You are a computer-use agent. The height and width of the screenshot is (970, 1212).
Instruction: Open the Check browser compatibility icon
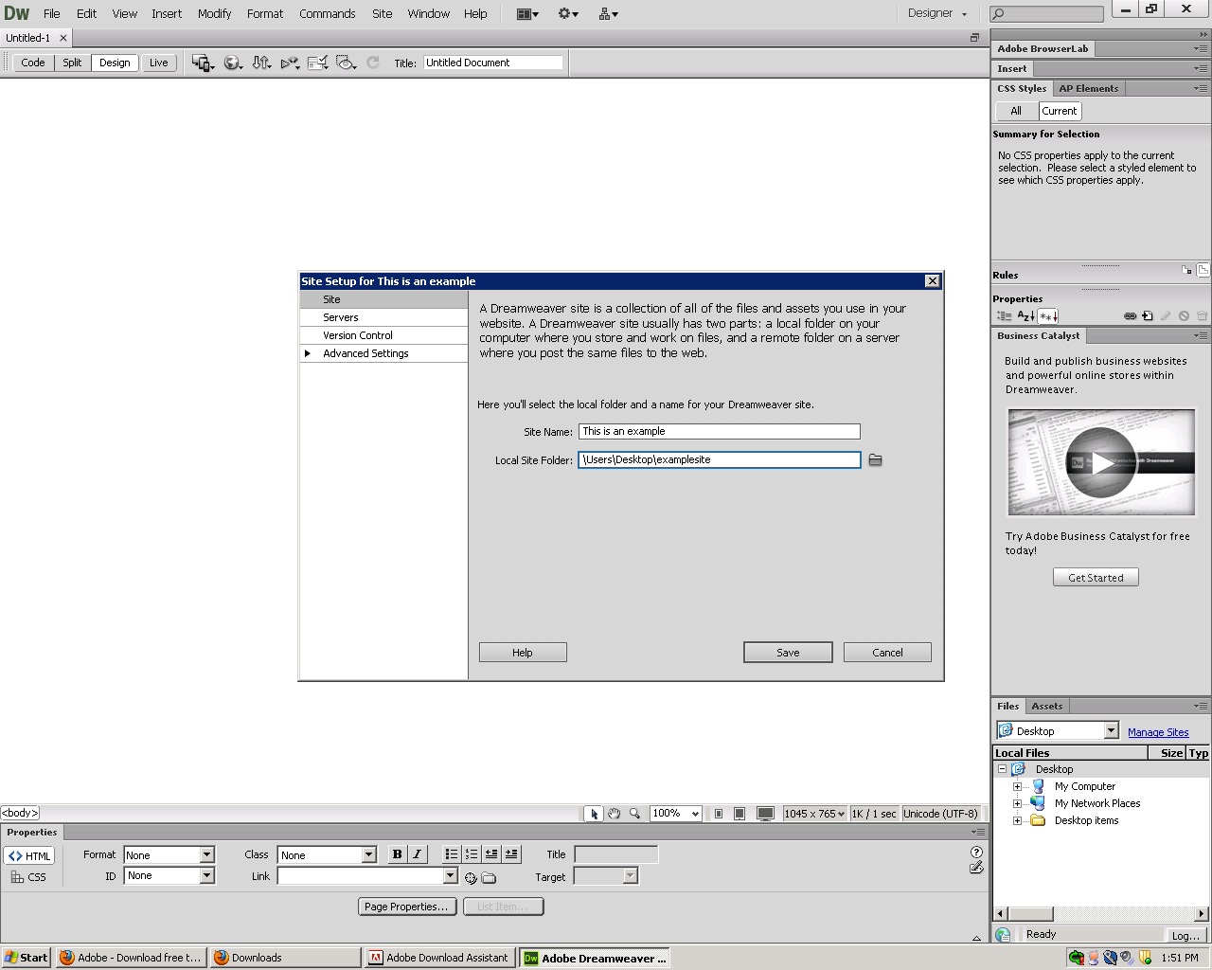tap(318, 63)
